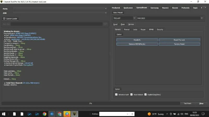Open the 91°F Sunny weather widget
This screenshot has height=117, width=209.
(x=156, y=114)
